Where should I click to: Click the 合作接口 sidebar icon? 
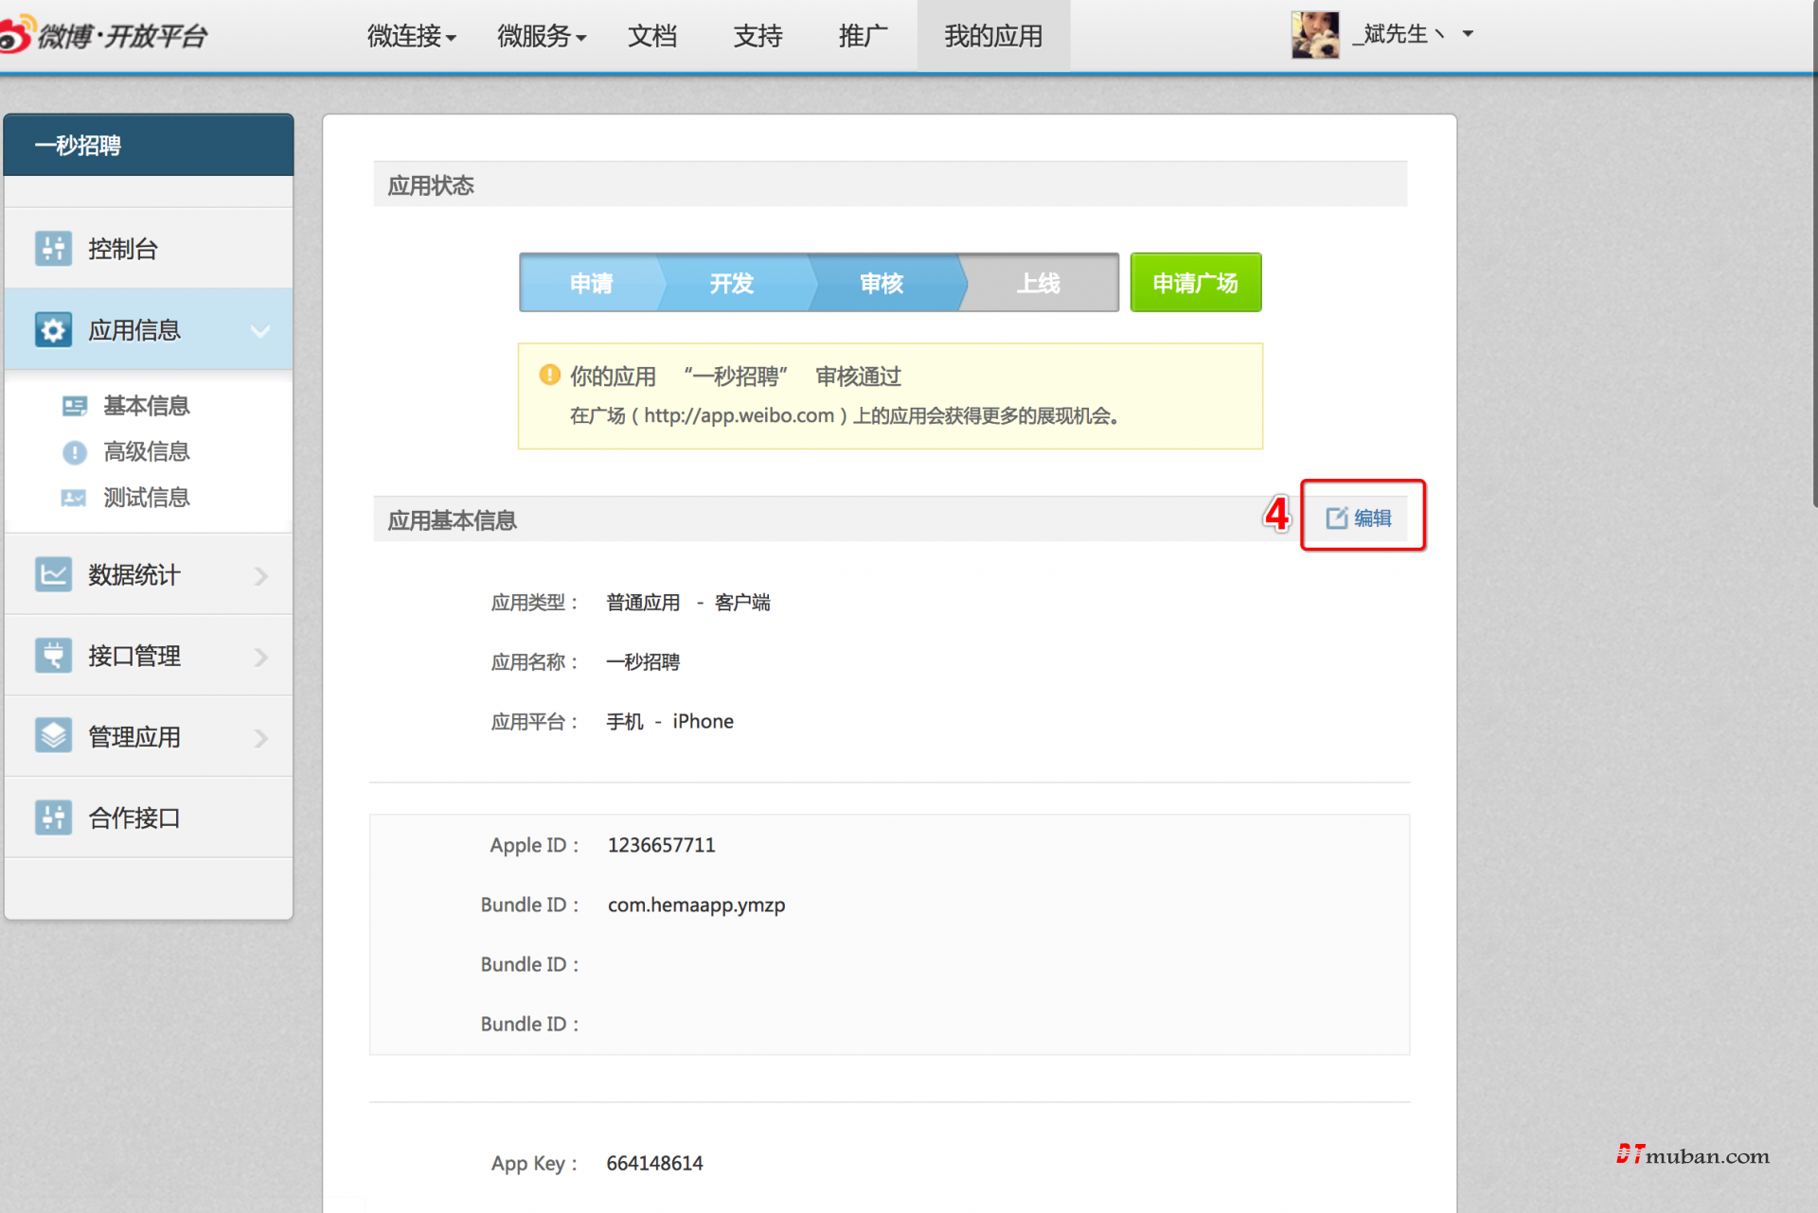(x=53, y=817)
